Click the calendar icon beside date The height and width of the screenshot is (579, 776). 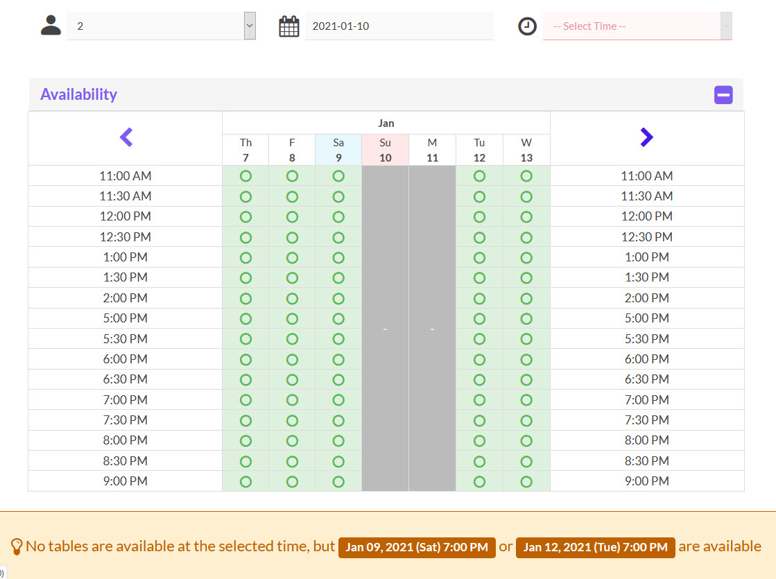point(289,26)
